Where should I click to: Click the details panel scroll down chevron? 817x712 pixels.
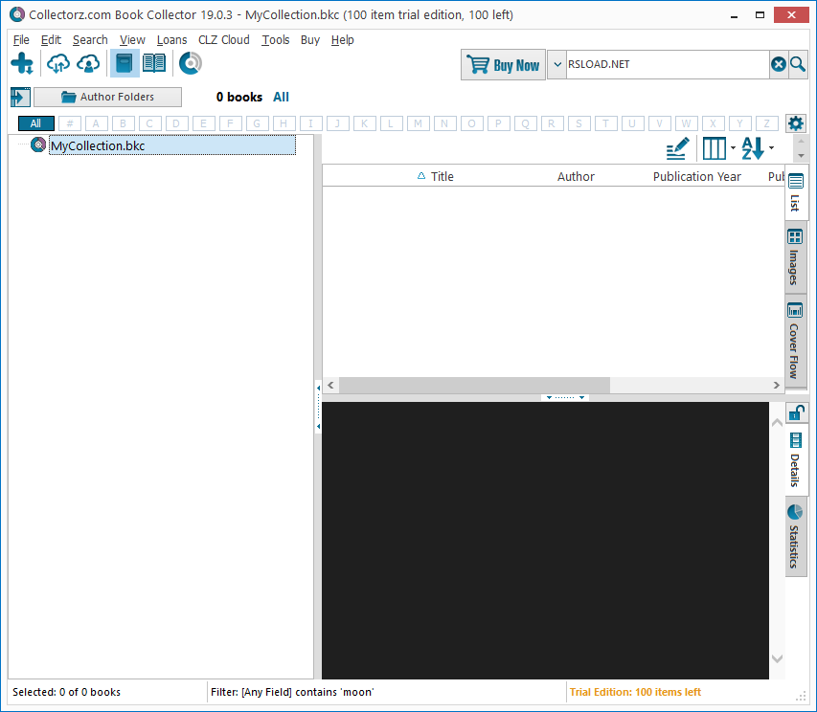point(777,659)
